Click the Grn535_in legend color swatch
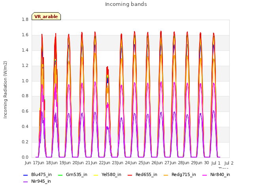 [x=60, y=175]
